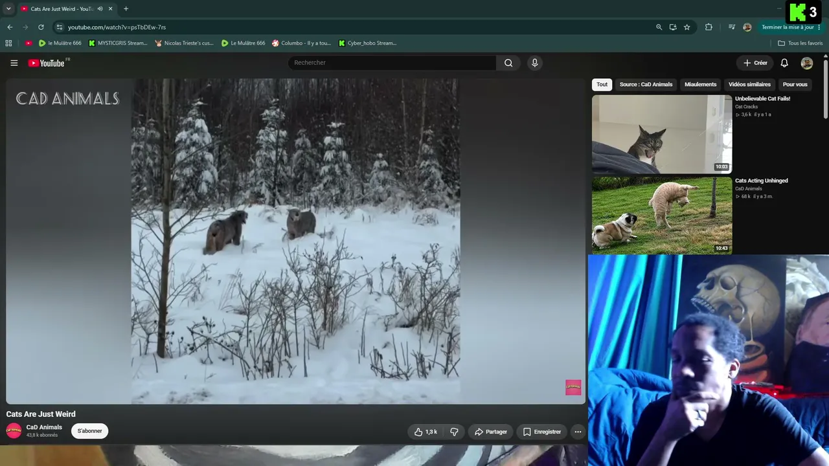Viewport: 829px width, 466px height.
Task: Select the Miaulements filter chip
Action: pyautogui.click(x=701, y=85)
